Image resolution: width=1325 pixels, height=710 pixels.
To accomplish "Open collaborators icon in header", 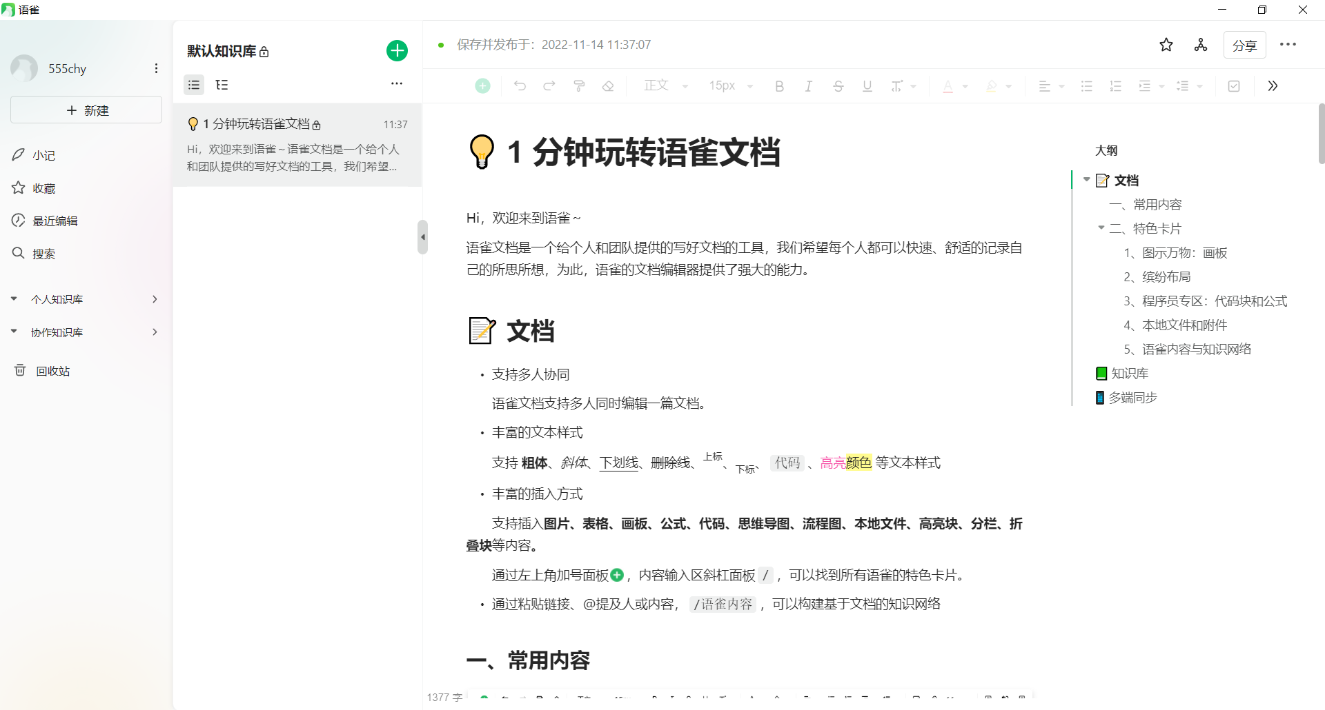I will [1201, 45].
